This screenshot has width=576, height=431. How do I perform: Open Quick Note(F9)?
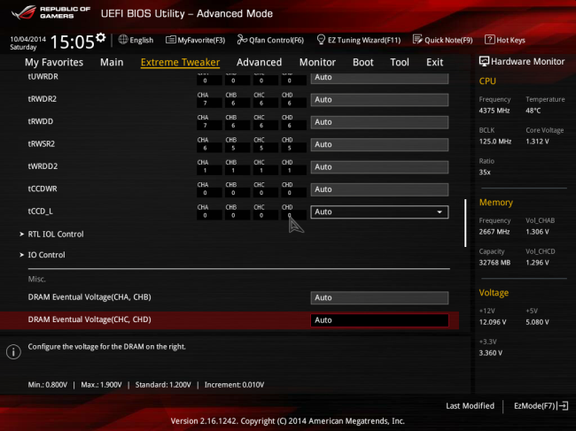pos(417,40)
